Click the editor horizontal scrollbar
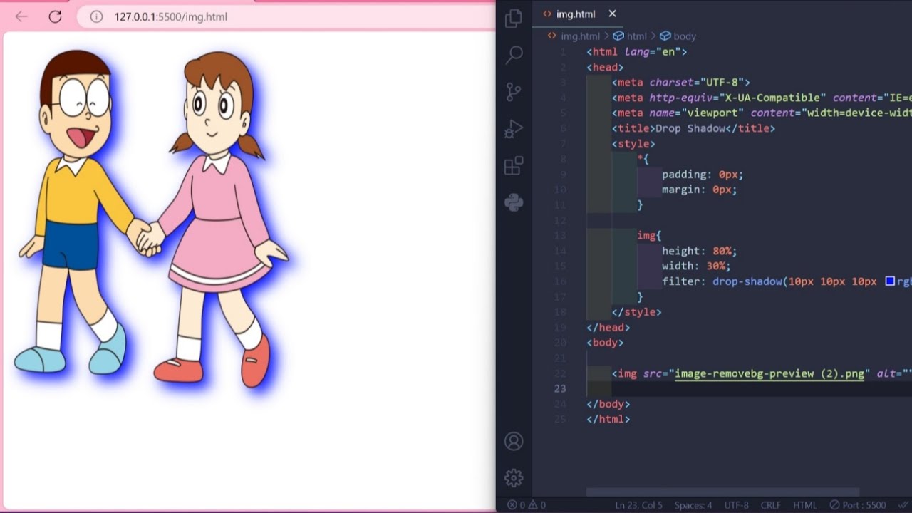 pyautogui.click(x=722, y=492)
